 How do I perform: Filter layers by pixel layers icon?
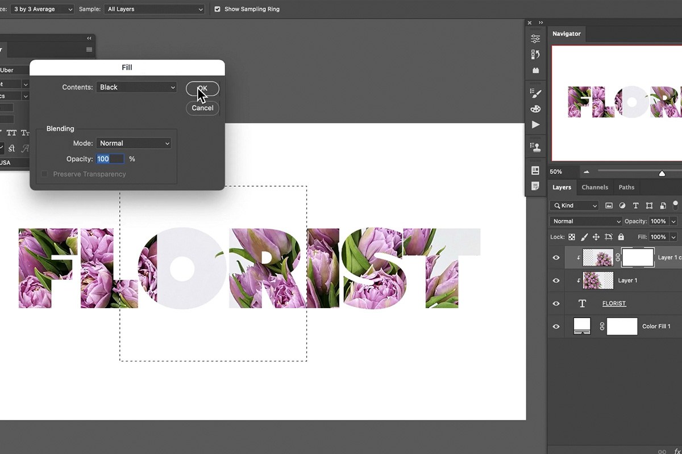(609, 205)
